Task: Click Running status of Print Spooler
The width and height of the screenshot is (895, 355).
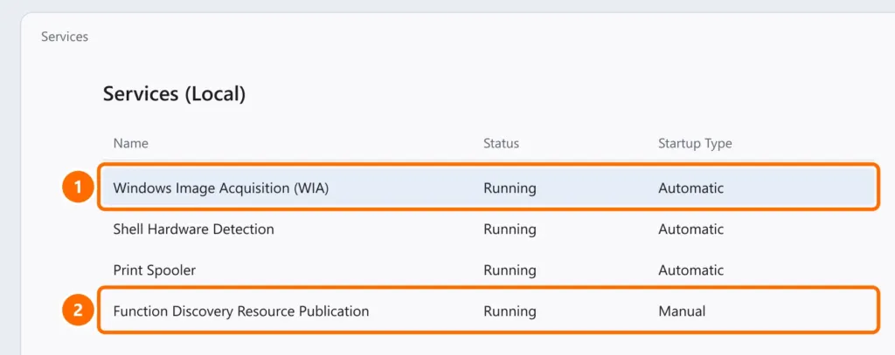Action: pyautogui.click(x=510, y=270)
